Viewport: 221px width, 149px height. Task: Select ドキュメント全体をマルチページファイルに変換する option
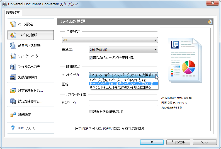point(123,84)
